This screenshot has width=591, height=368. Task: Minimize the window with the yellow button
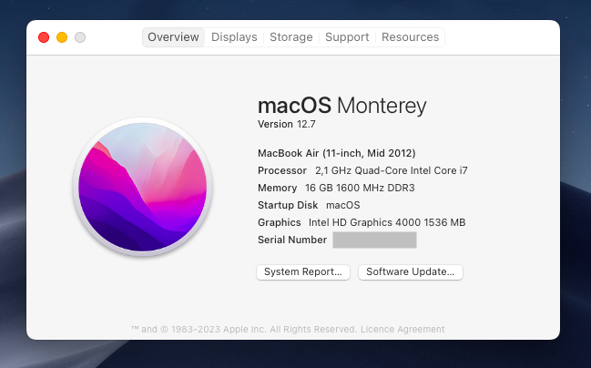click(62, 37)
